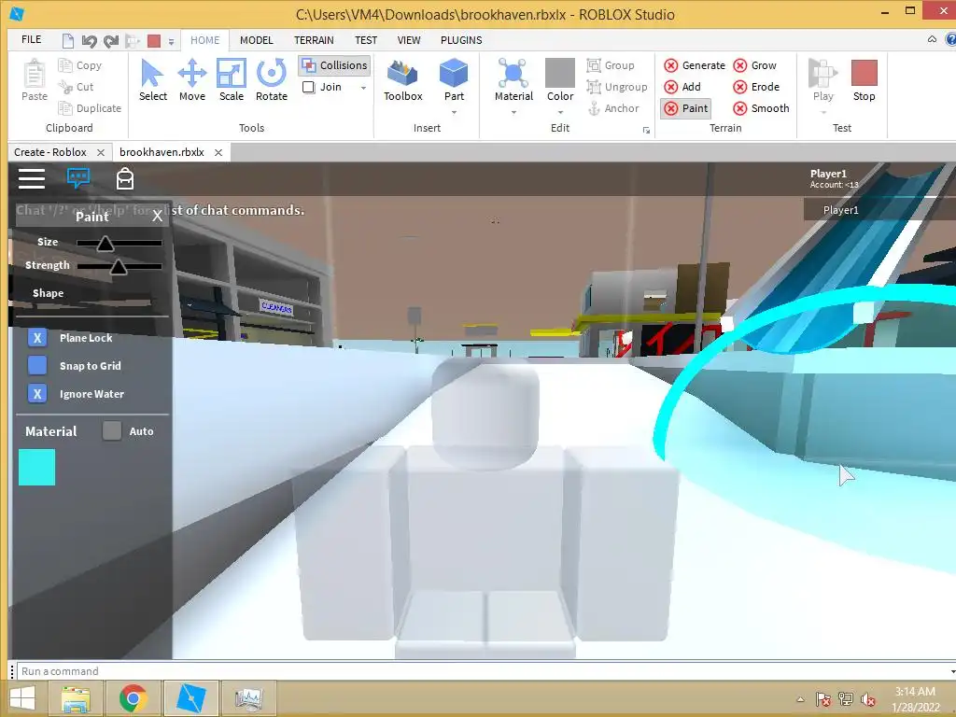Open the Toolbox
Viewport: 956px width, 717px height.
403,80
